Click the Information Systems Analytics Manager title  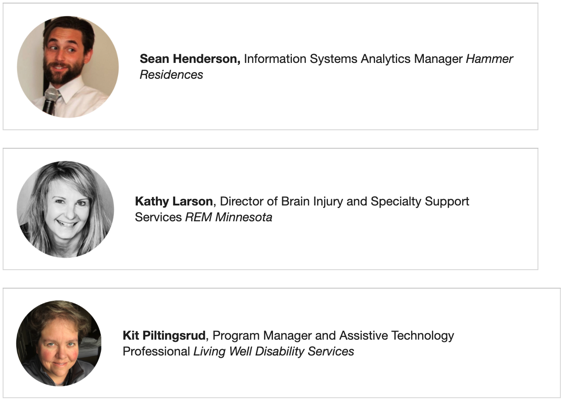click(353, 59)
